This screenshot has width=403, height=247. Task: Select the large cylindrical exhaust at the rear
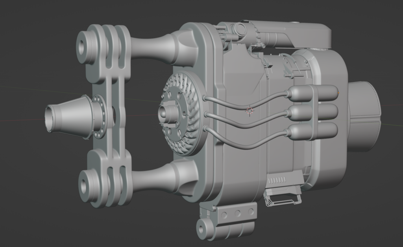click(364, 117)
